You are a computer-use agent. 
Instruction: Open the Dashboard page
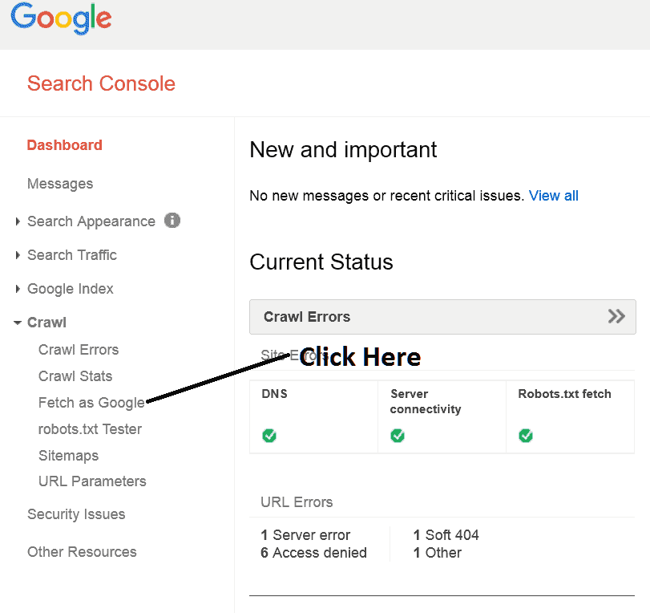(64, 145)
